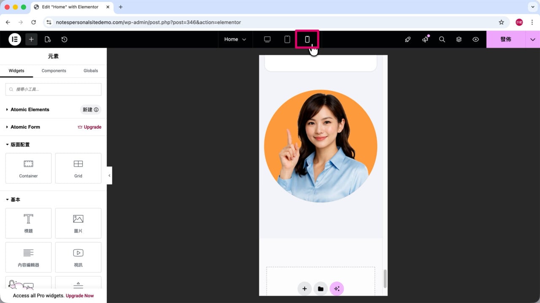Switch to the Components tab
This screenshot has height=303, width=540.
tap(54, 71)
